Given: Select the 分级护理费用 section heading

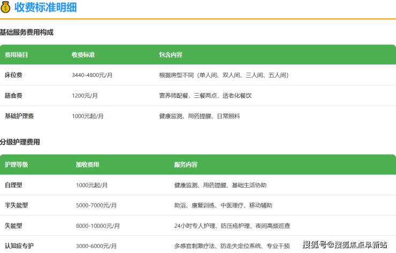Looking at the screenshot, I should [x=20, y=142].
